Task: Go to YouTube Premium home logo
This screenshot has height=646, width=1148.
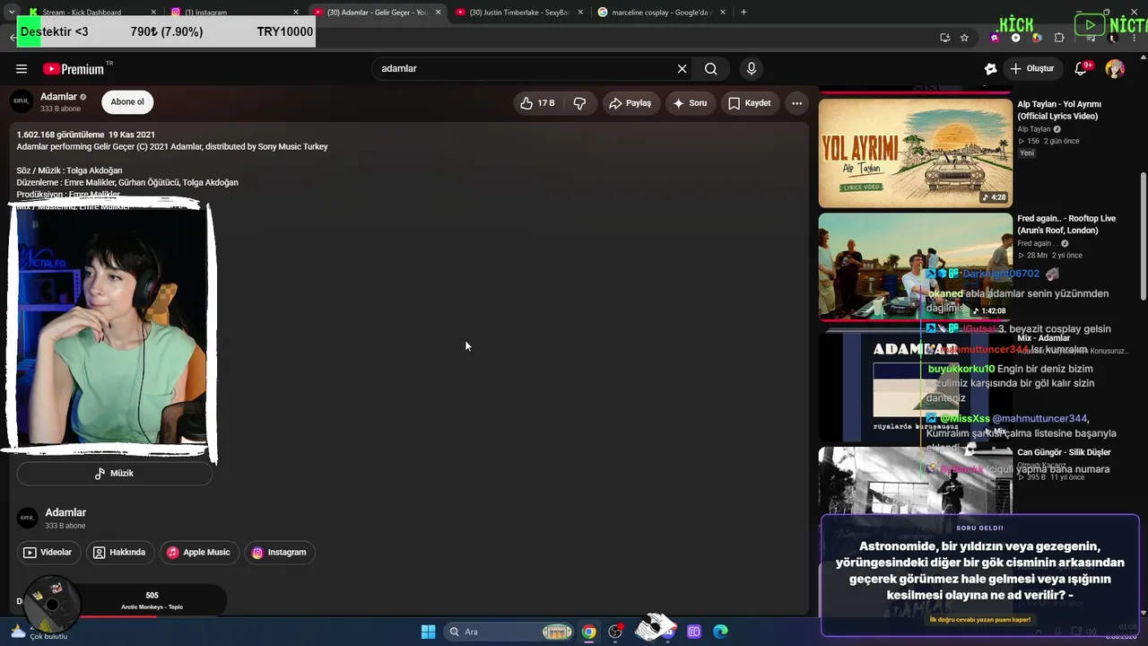Action: pos(75,69)
